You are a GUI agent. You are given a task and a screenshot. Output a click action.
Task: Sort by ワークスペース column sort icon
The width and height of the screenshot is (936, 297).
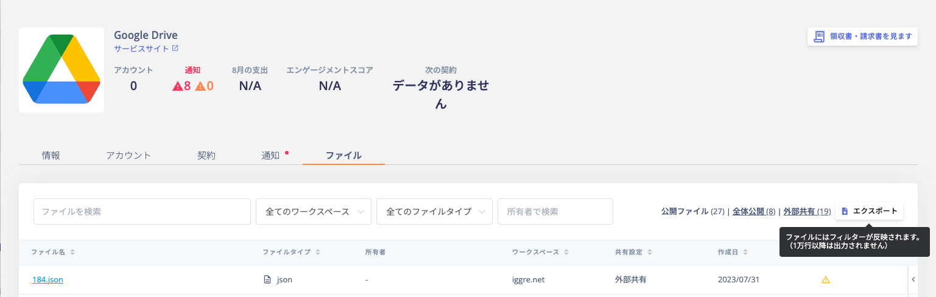pos(566,252)
